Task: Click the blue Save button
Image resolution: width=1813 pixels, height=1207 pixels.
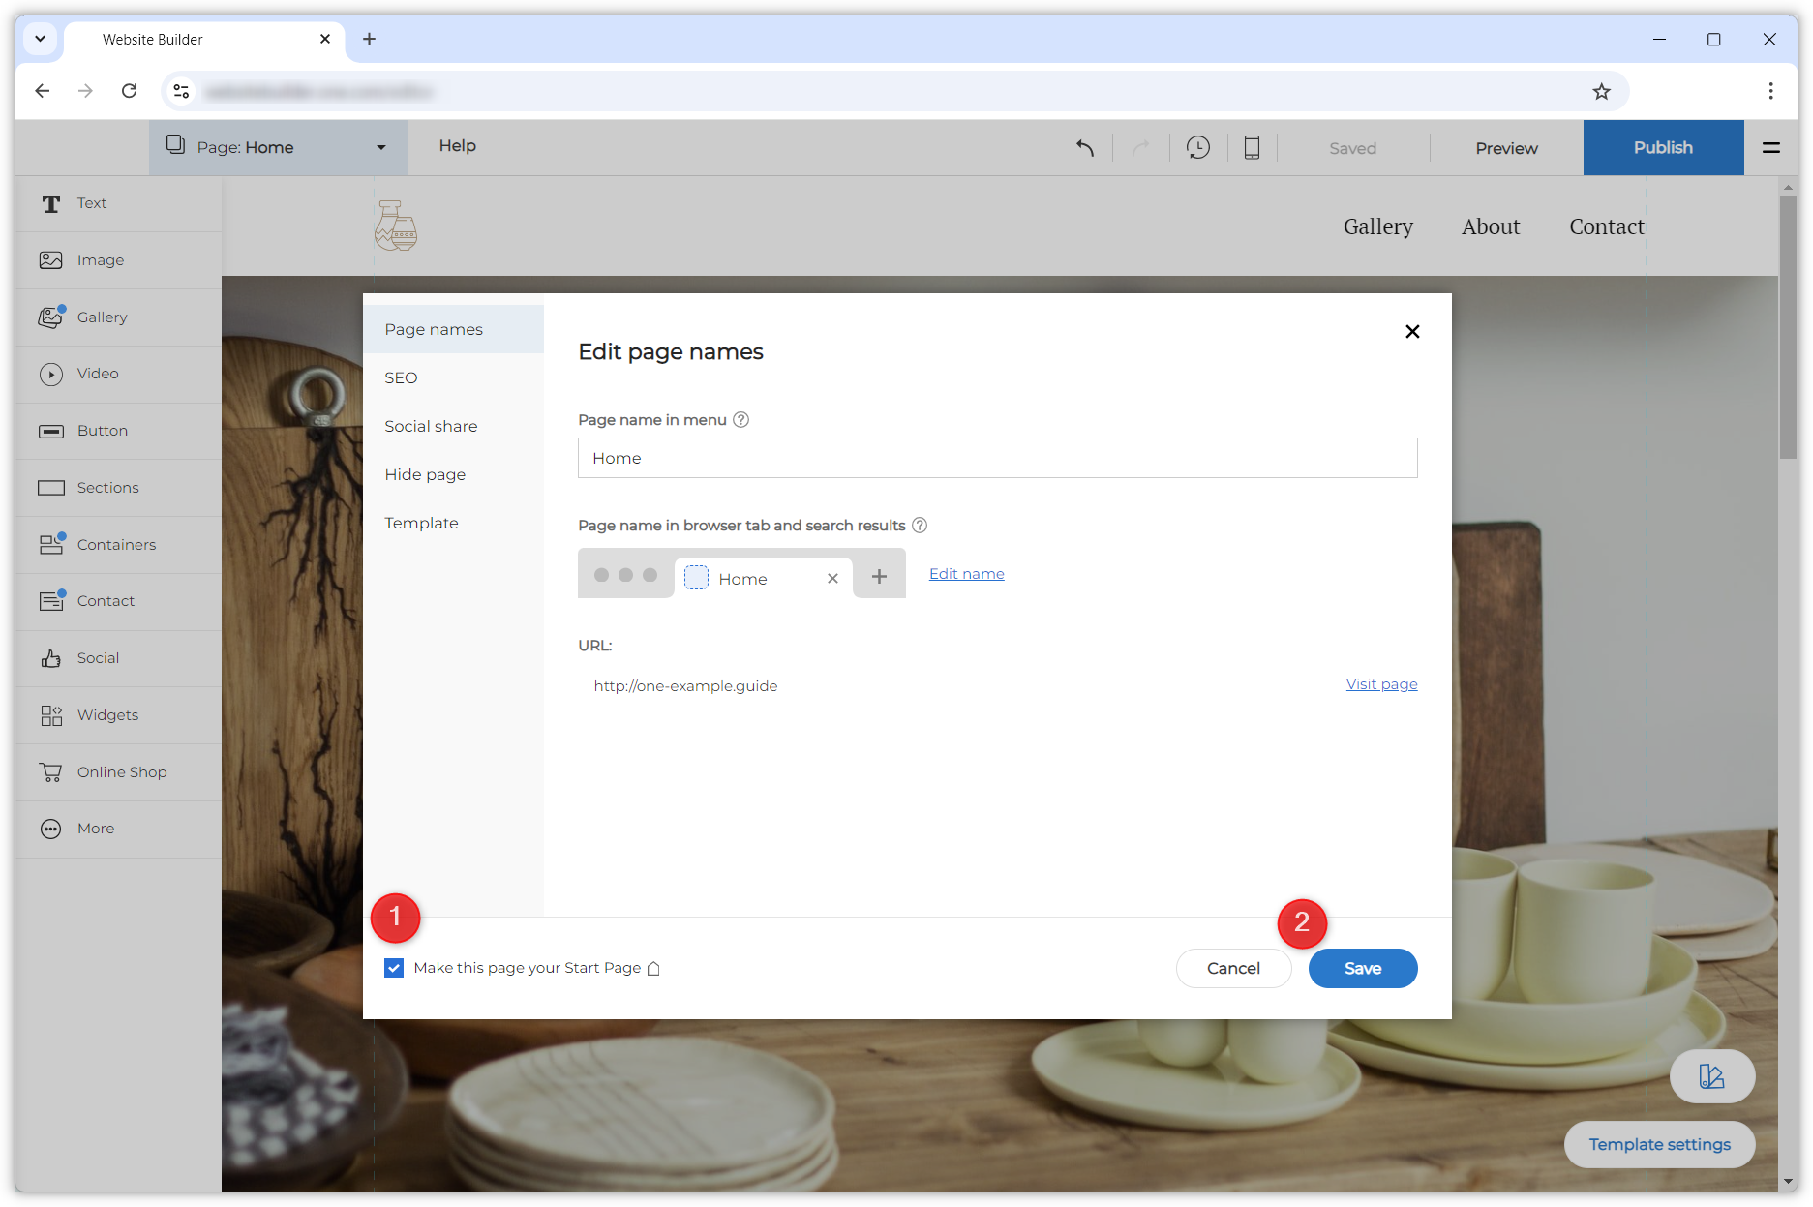Action: pyautogui.click(x=1362, y=968)
